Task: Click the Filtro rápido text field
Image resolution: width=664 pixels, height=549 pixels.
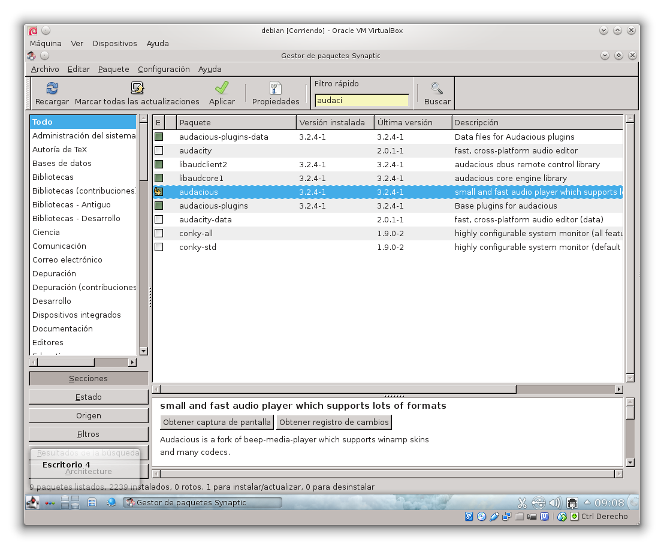Action: pos(361,101)
